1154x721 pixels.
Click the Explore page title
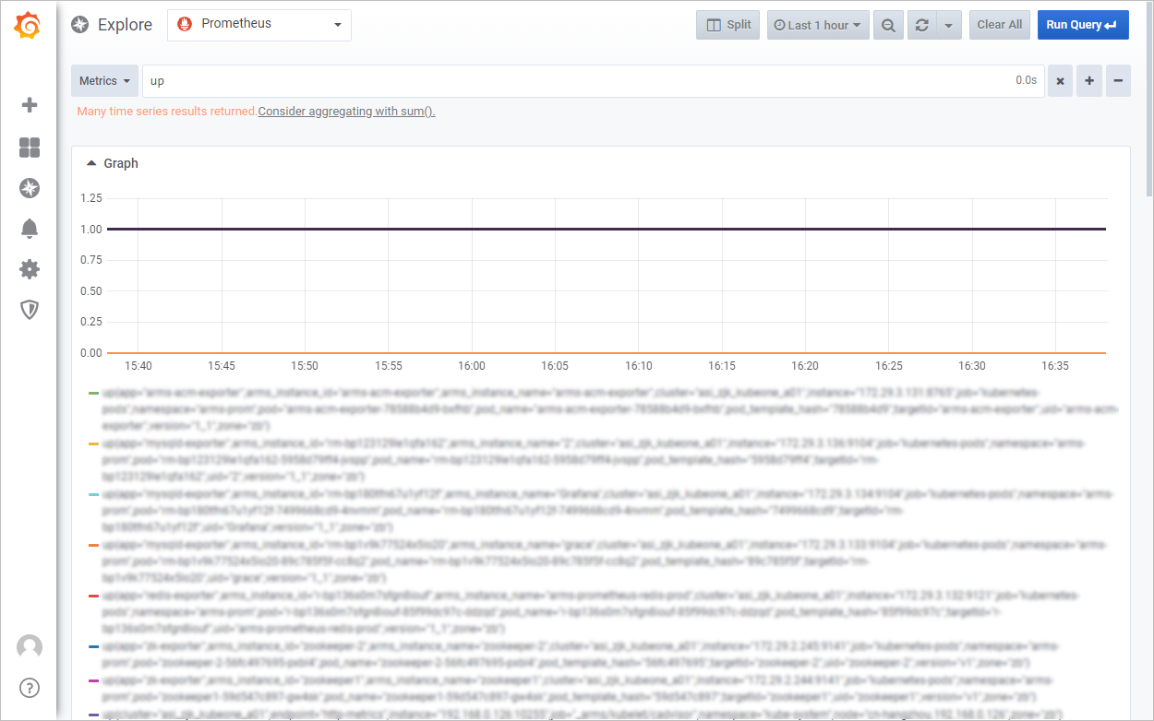(125, 25)
